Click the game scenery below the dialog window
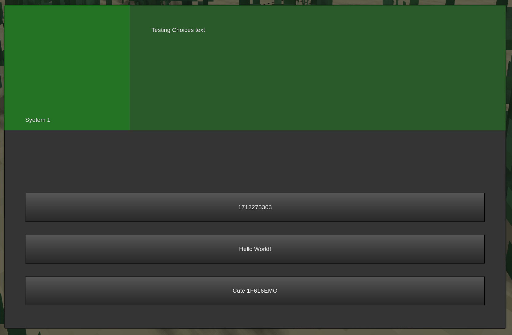The image size is (512, 335). pyautogui.click(x=255, y=332)
